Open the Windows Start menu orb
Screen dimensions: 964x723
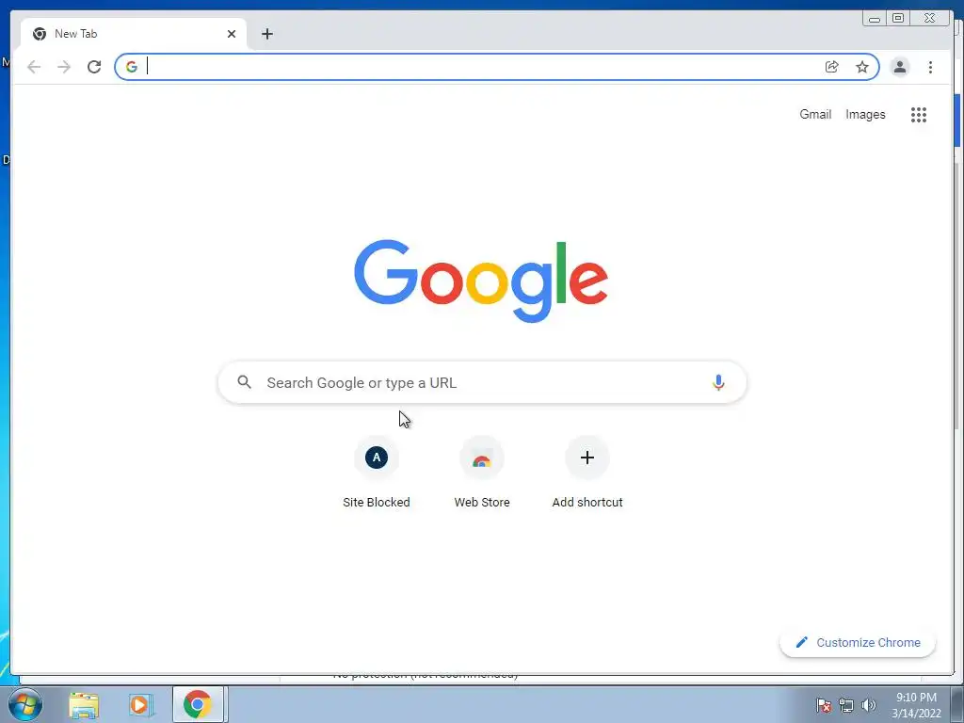pyautogui.click(x=25, y=704)
